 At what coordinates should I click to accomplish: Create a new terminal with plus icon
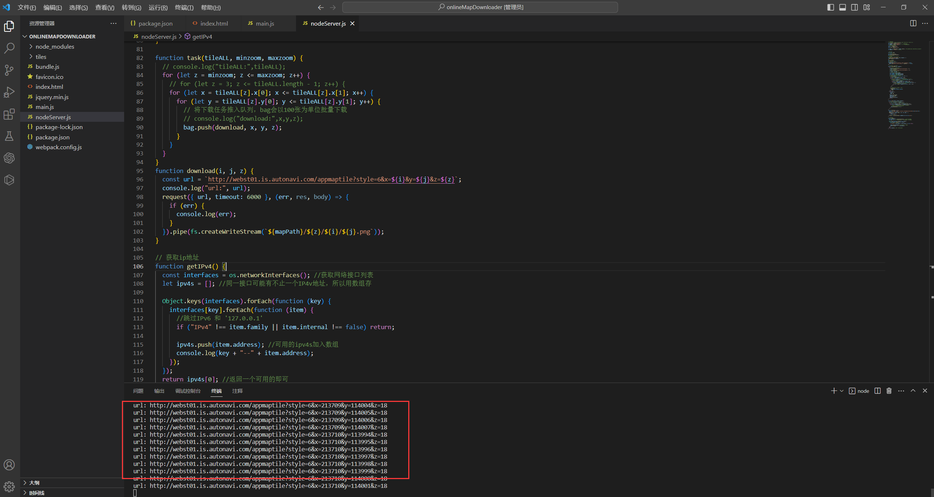pyautogui.click(x=834, y=391)
